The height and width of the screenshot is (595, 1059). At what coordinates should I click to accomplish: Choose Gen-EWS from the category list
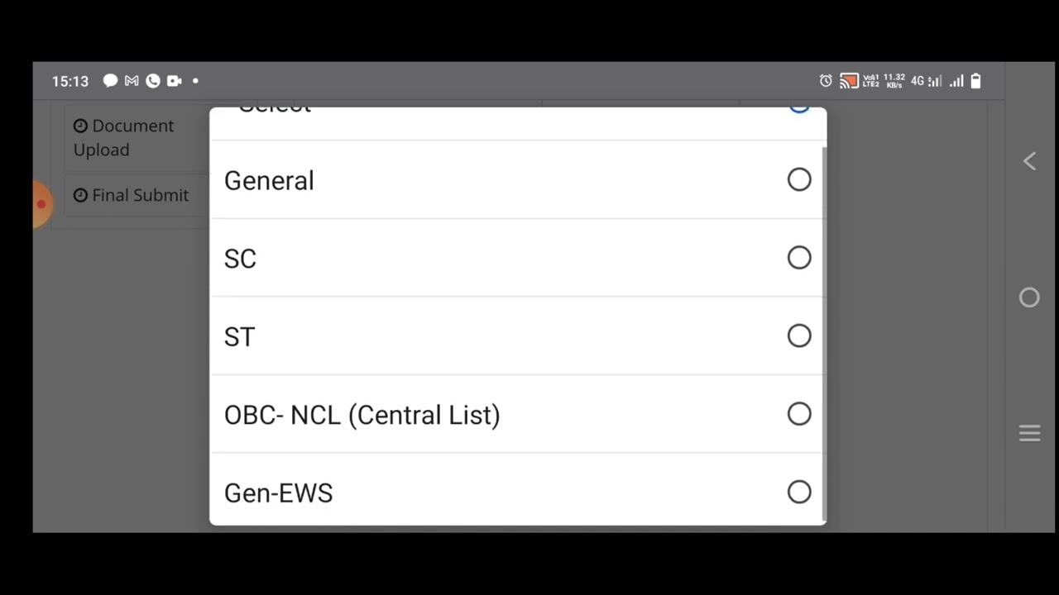798,493
